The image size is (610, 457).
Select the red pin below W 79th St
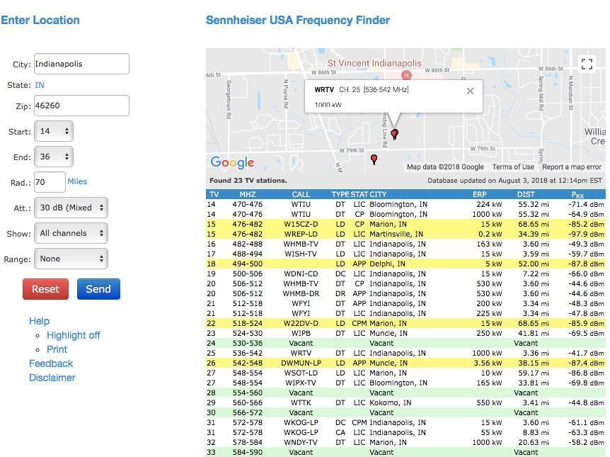tap(374, 159)
